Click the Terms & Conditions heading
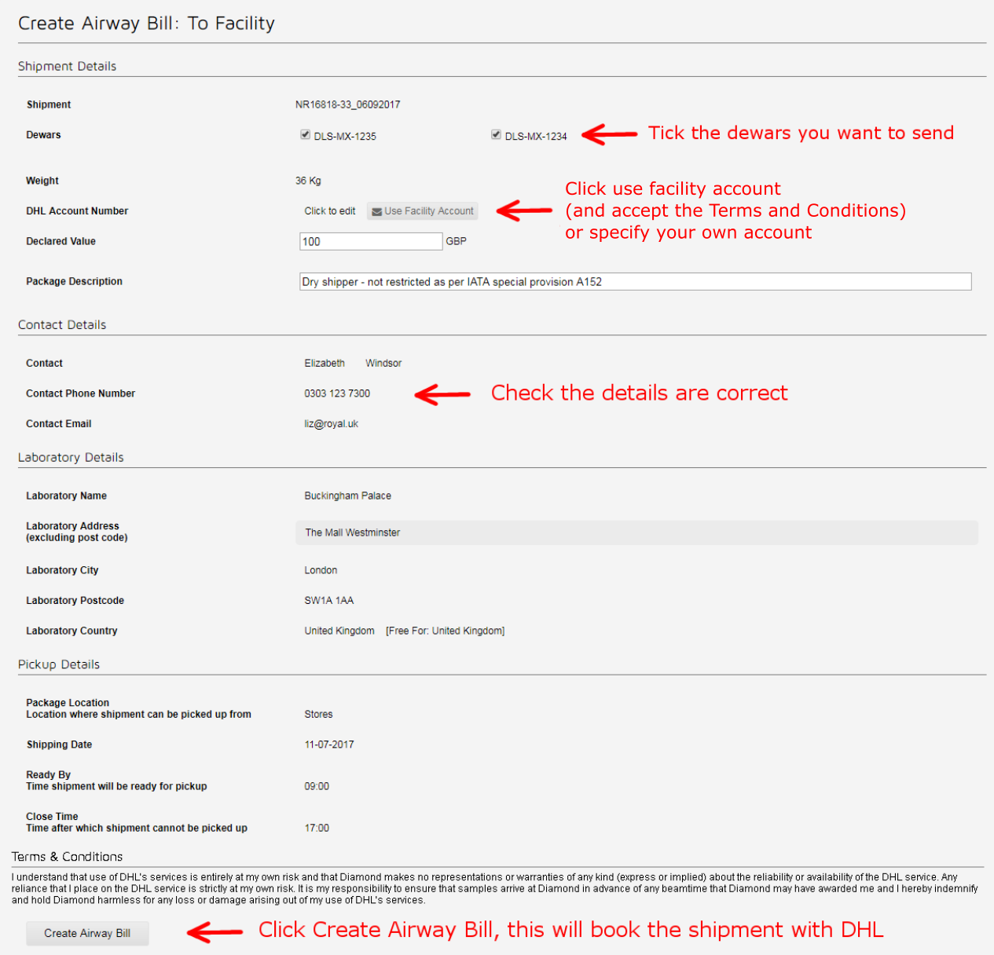 coord(67,856)
